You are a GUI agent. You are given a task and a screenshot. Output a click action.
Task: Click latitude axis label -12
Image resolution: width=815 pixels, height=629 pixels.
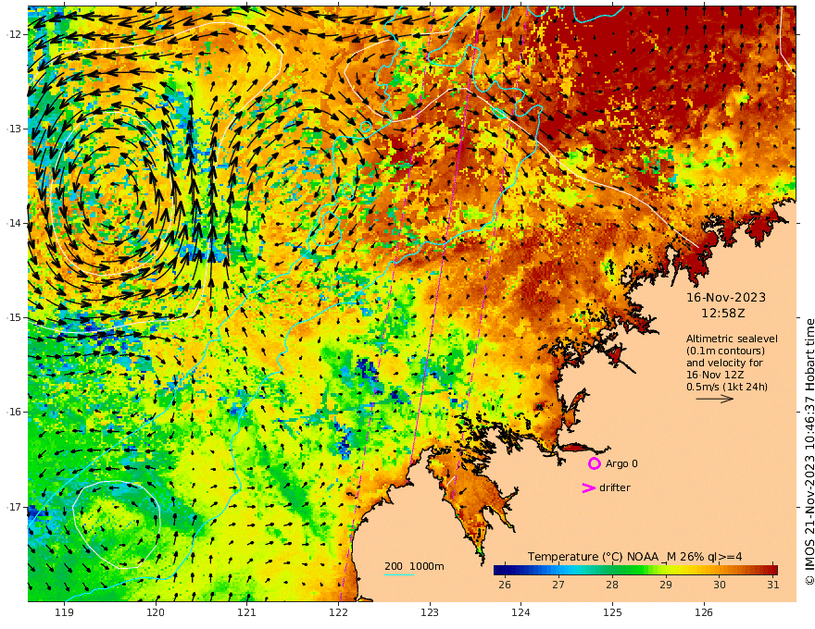click(13, 34)
